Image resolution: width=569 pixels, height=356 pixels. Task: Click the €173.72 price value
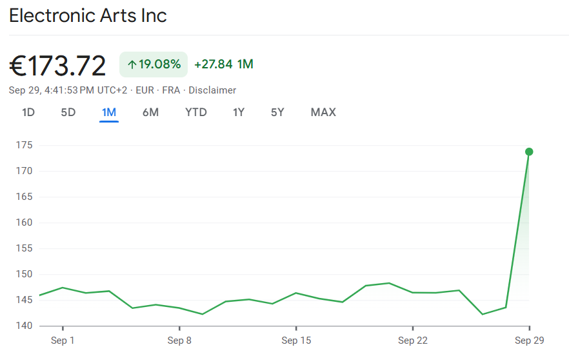point(57,66)
